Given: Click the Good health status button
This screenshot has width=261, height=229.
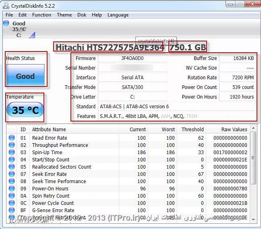Looking at the screenshot, I should pos(25,75).
